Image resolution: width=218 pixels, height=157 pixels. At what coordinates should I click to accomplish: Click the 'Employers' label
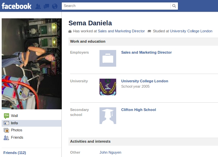(x=79, y=52)
